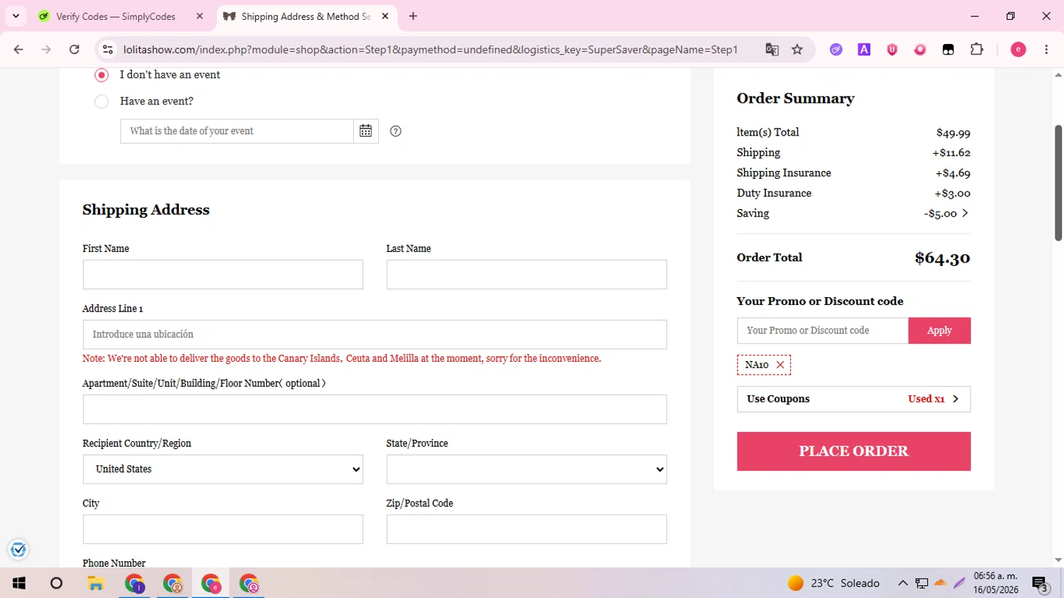Bookmark this page with the star icon

pyautogui.click(x=797, y=50)
